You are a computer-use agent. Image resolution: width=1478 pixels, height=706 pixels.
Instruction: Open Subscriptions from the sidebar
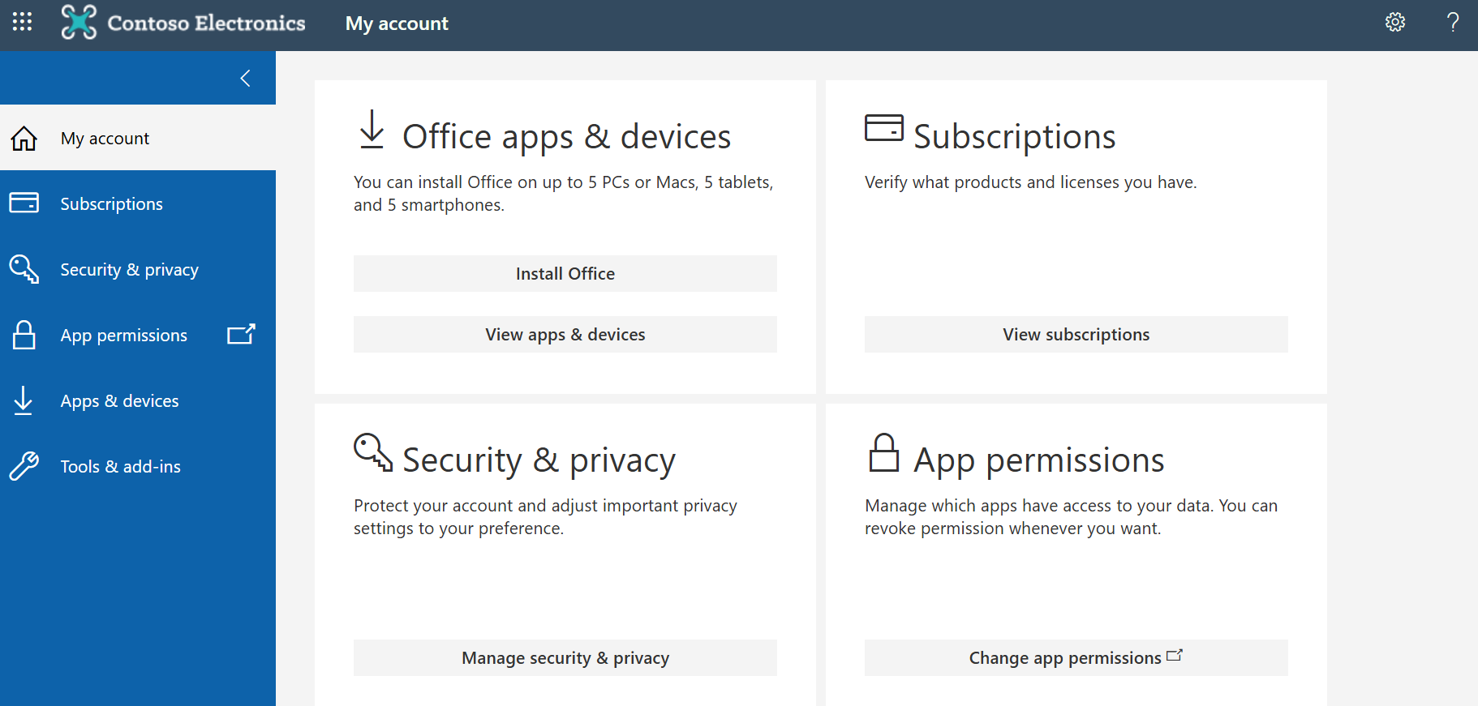[x=138, y=203]
